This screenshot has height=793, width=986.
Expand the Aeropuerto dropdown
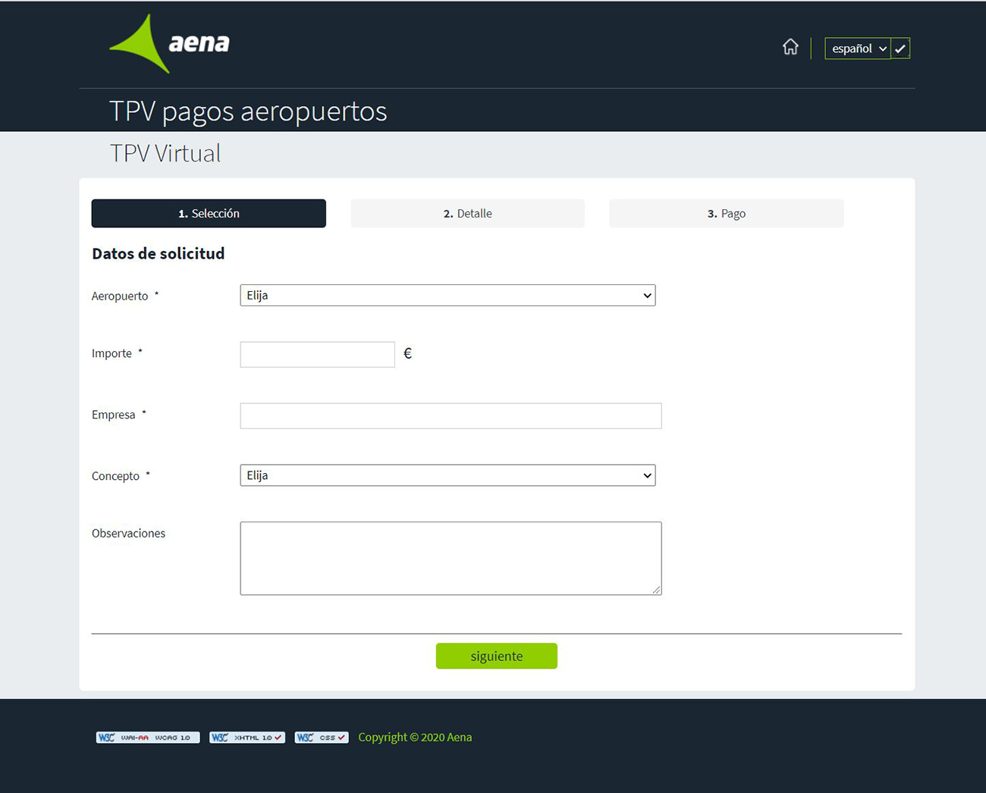(x=447, y=296)
